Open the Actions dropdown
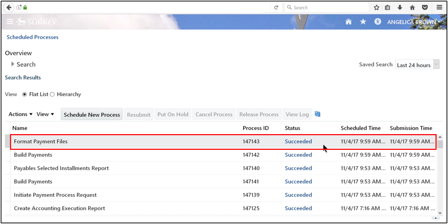Image resolution: width=448 pixels, height=224 pixels. [20, 114]
